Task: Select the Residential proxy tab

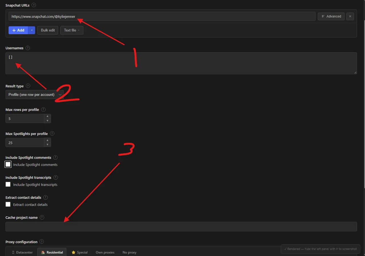Action: click(52, 252)
